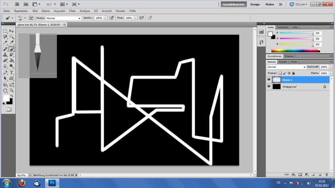Image resolution: width=335 pixels, height=188 pixels.
Task: Toggle the airbrush mode button
Action: click(x=141, y=18)
